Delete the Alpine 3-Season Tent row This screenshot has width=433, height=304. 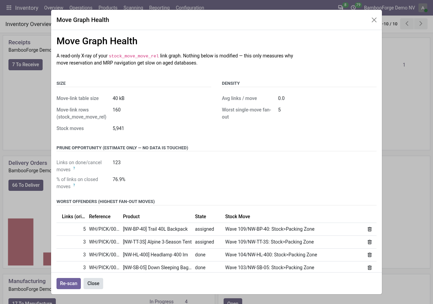coord(369,242)
